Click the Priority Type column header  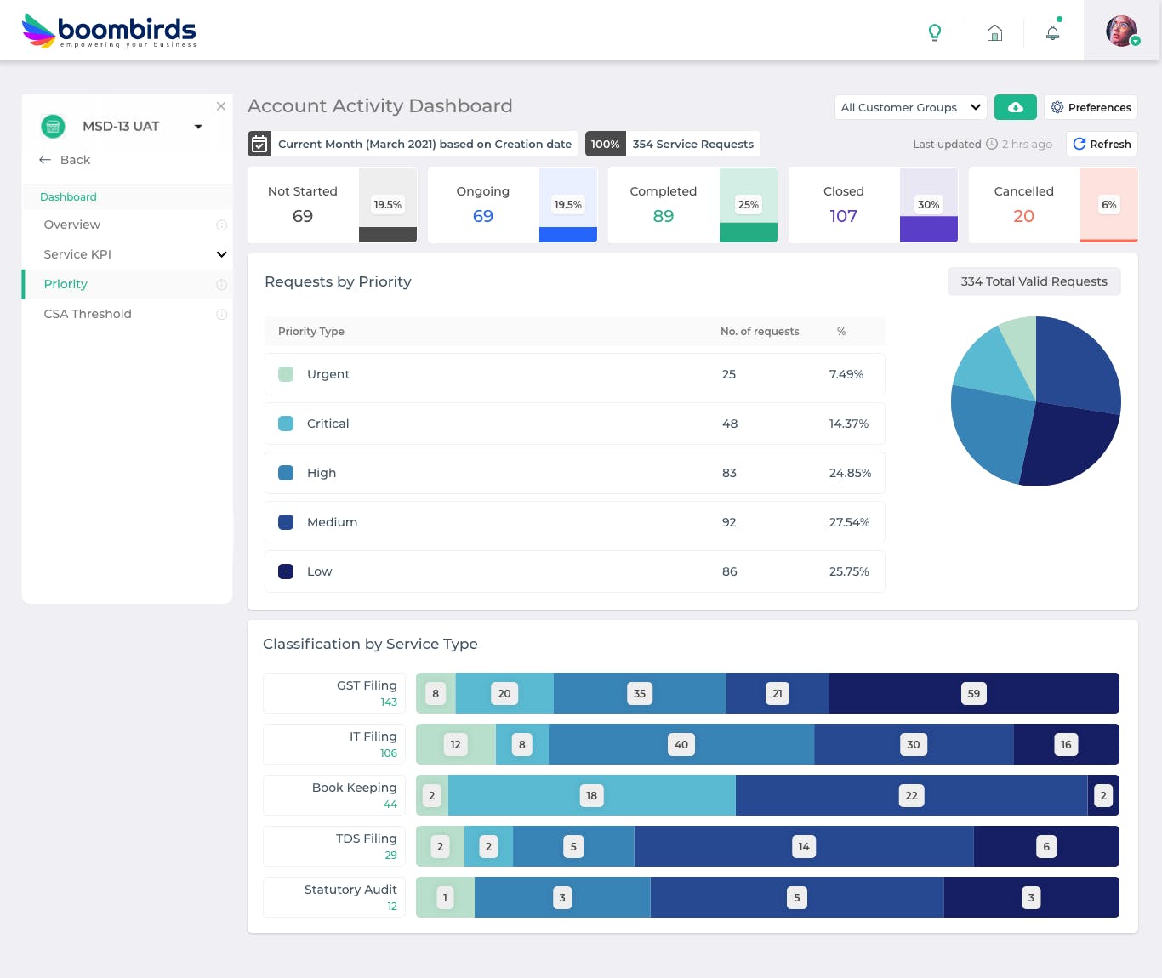311,332
